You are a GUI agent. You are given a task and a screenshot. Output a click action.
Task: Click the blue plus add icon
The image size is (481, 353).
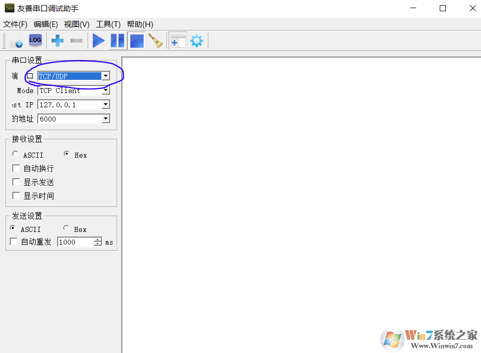[x=58, y=41]
